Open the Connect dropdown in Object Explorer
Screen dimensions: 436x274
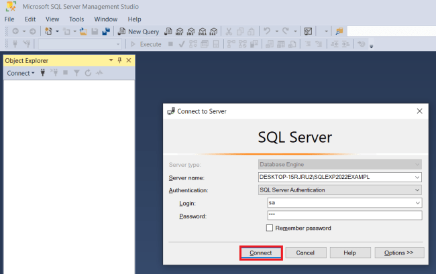[21, 73]
